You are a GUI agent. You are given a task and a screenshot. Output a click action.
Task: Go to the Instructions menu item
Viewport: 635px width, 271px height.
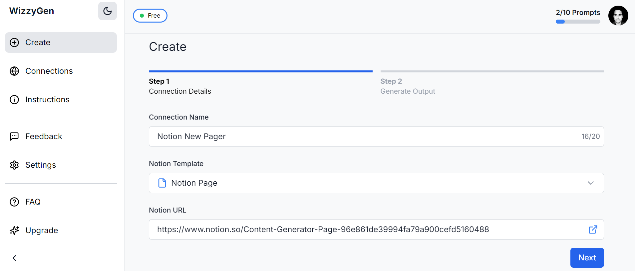point(47,100)
